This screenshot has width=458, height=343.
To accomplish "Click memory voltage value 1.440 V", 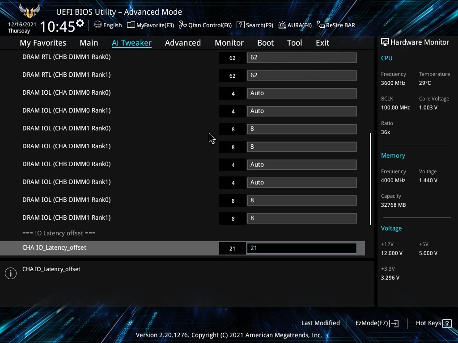I will pos(428,180).
